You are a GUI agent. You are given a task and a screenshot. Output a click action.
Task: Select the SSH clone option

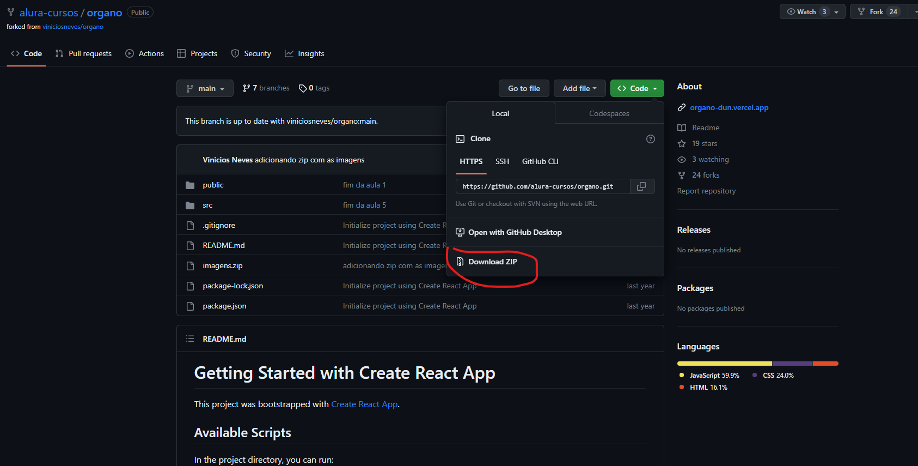point(502,161)
